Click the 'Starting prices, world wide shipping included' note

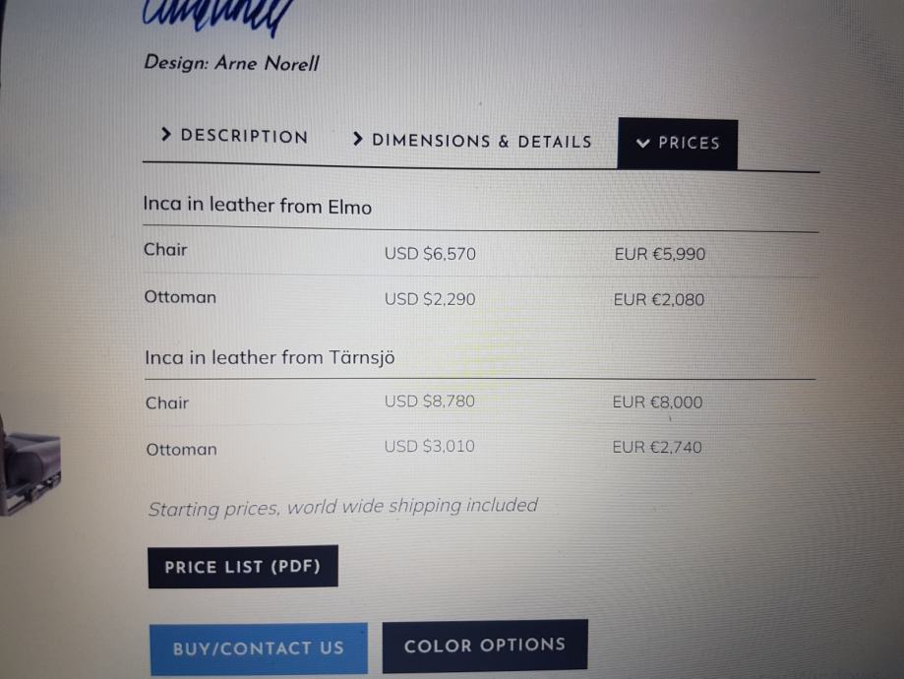tap(342, 507)
